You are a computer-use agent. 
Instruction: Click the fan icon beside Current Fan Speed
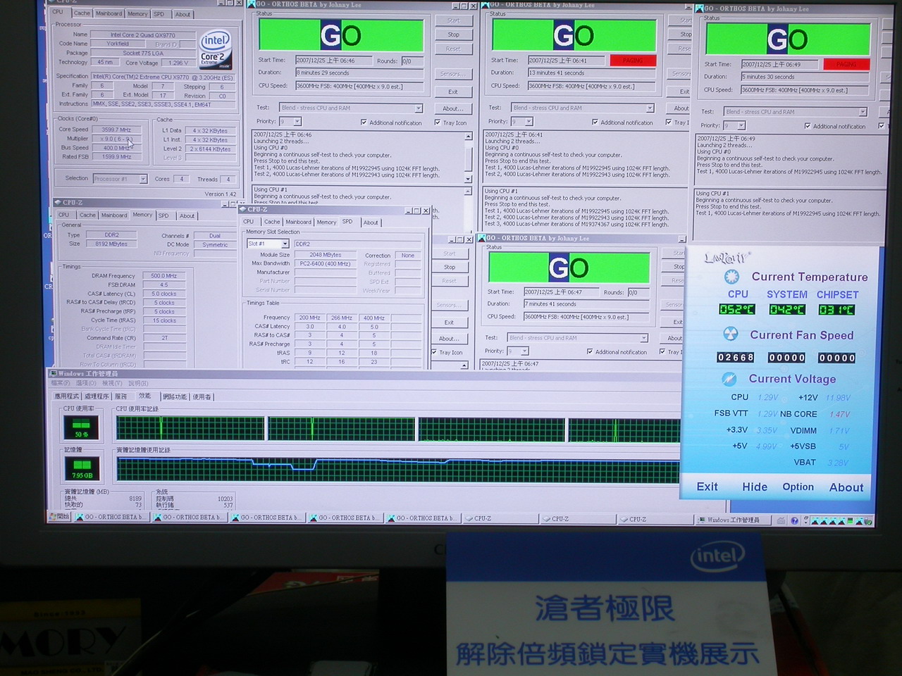pos(731,334)
